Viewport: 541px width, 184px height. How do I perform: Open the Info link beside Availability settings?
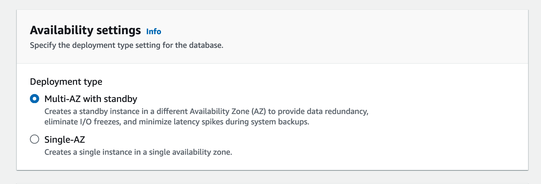154,31
